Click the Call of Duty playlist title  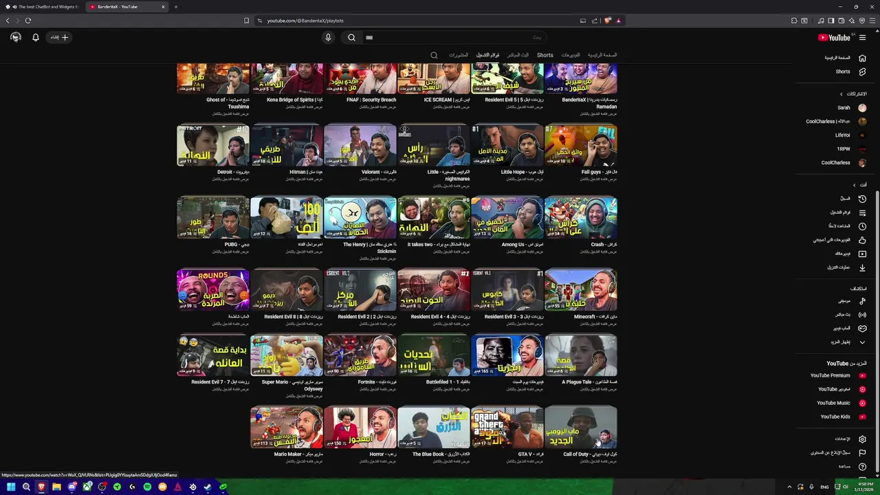point(591,454)
